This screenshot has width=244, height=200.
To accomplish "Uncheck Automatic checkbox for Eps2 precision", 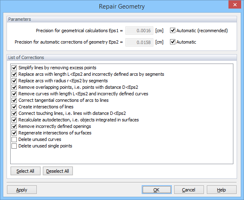I will (x=172, y=42).
